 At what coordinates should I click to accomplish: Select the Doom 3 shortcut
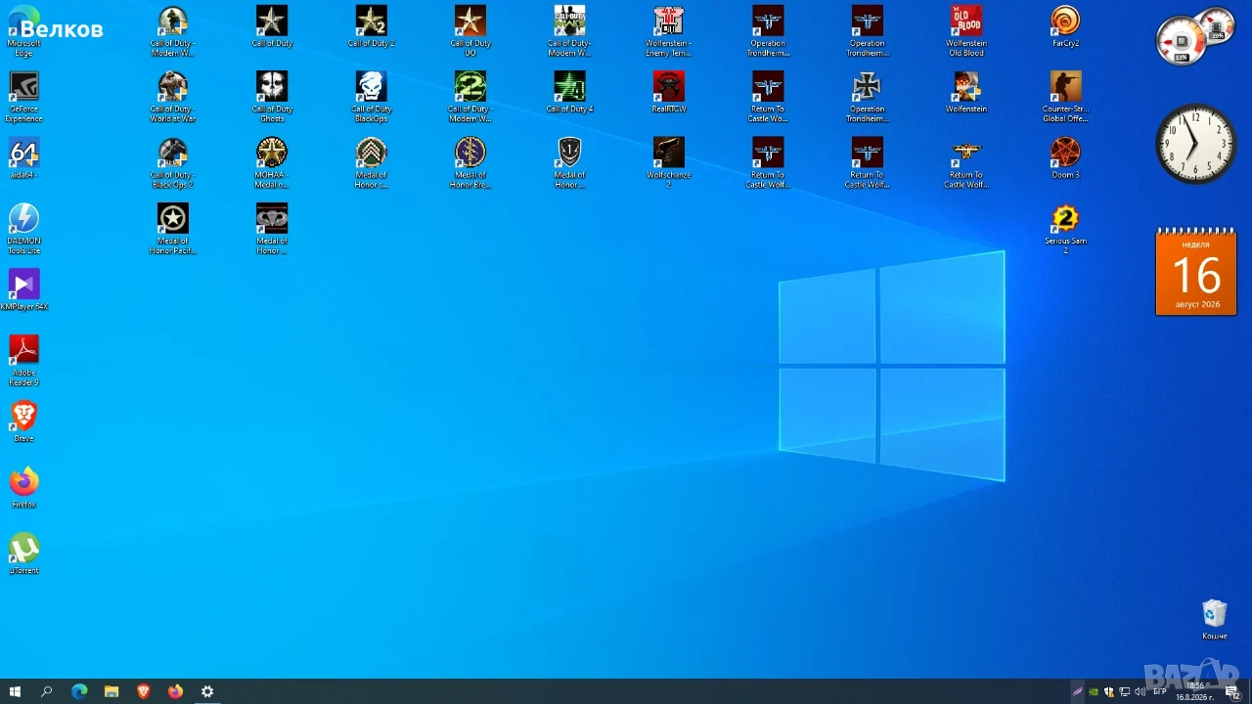click(x=1065, y=157)
